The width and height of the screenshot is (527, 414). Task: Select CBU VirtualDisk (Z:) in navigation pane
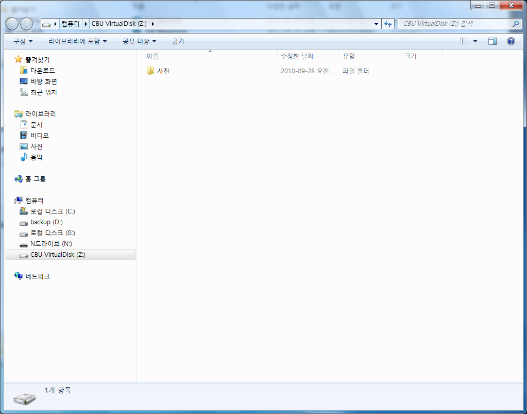click(58, 255)
